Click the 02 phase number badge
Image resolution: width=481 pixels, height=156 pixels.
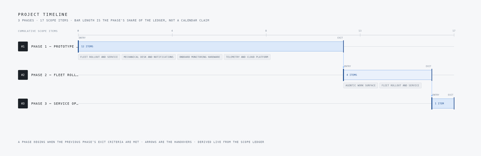pyautogui.click(x=23, y=75)
